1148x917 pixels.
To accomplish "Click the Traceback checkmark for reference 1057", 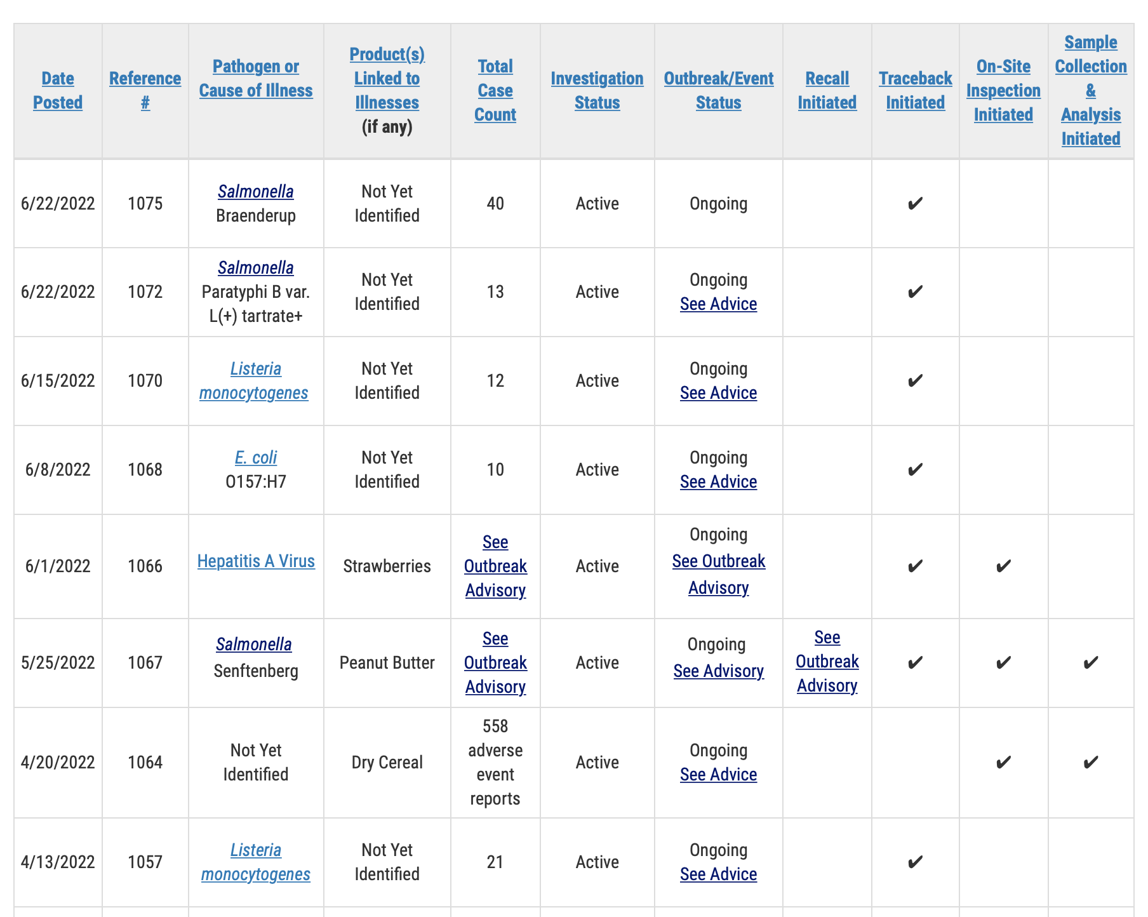I will coord(914,862).
